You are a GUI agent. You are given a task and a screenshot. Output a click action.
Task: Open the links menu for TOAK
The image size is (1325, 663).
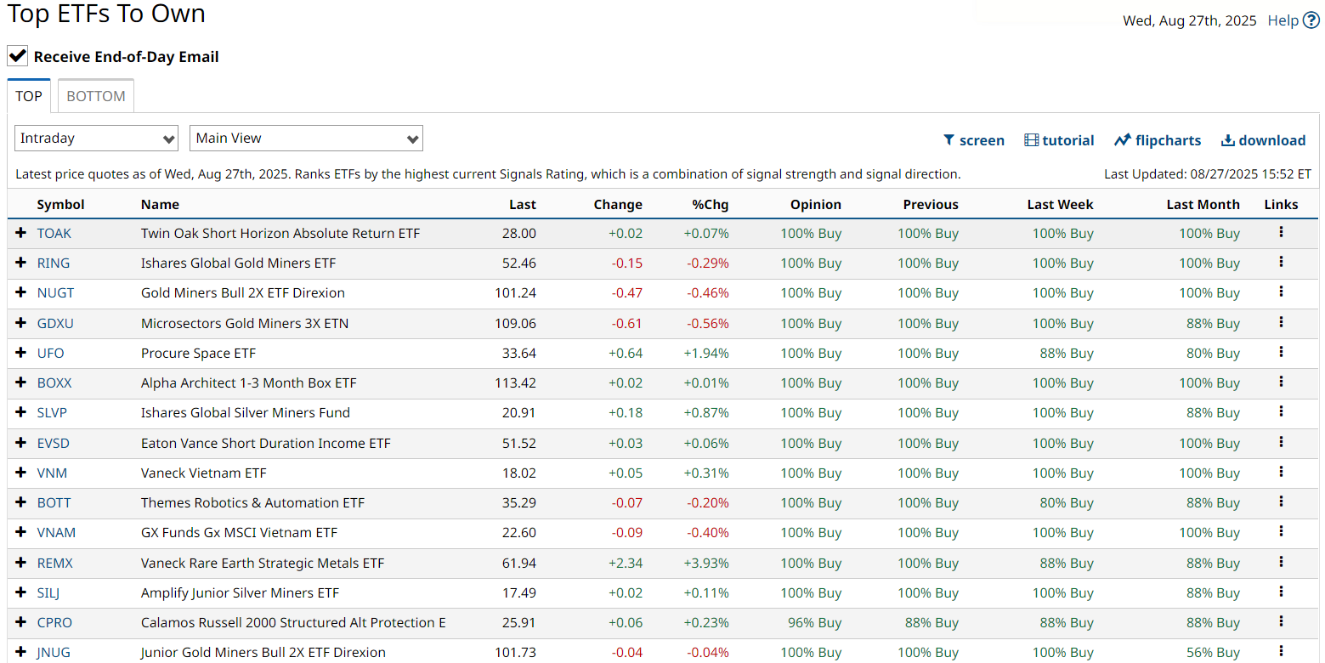(x=1281, y=232)
